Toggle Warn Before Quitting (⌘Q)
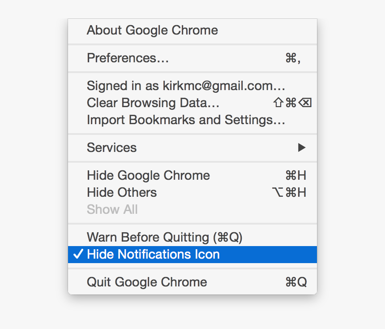385x329 pixels. click(192, 237)
